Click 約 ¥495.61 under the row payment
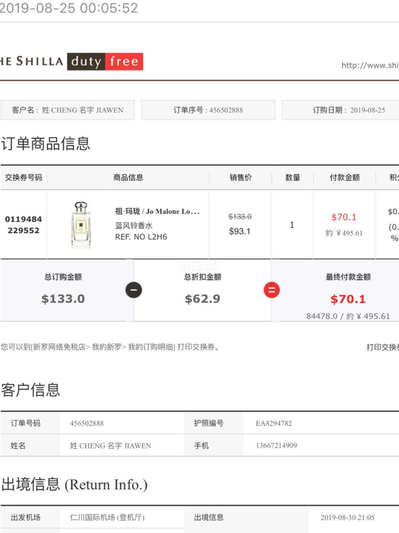The image size is (399, 533). pyautogui.click(x=344, y=233)
